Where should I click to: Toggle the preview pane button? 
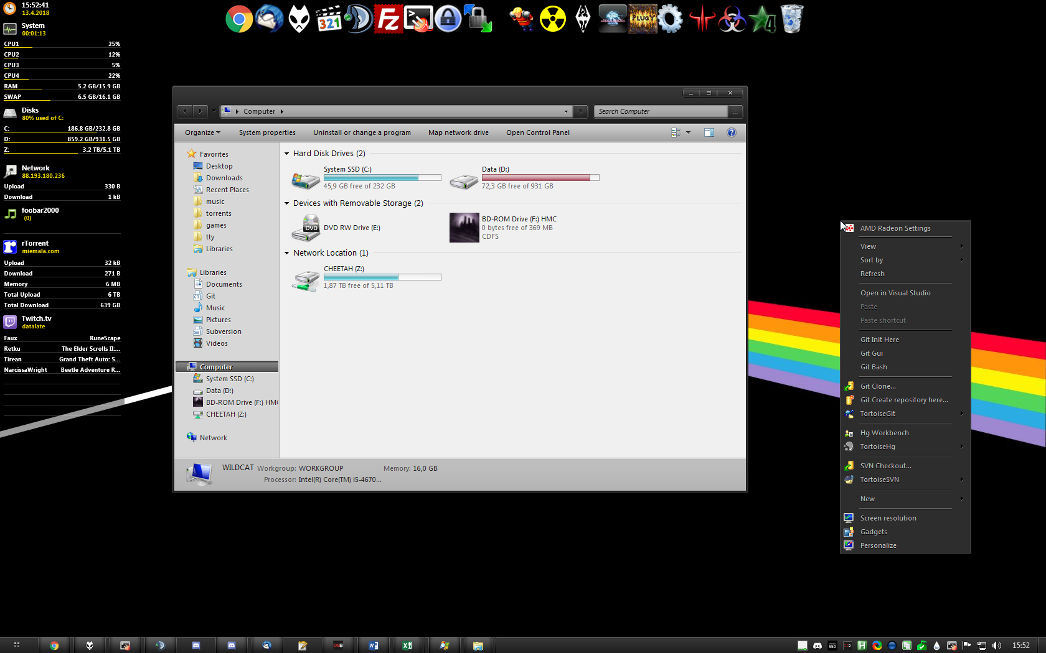709,132
